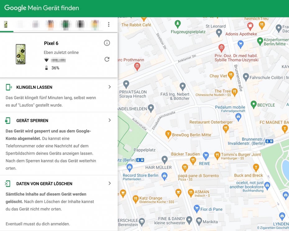Screen dimensions: 289x231
Task: Click the BECYCLE green marker
Action: [x=254, y=104]
